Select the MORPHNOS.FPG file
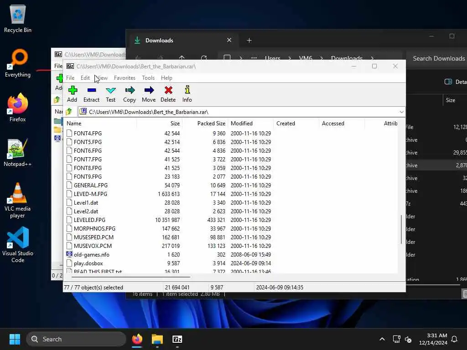This screenshot has width=467, height=350. [x=94, y=228]
